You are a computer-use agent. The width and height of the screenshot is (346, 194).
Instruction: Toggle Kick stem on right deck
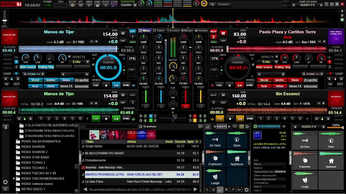pyautogui.click(x=264, y=86)
